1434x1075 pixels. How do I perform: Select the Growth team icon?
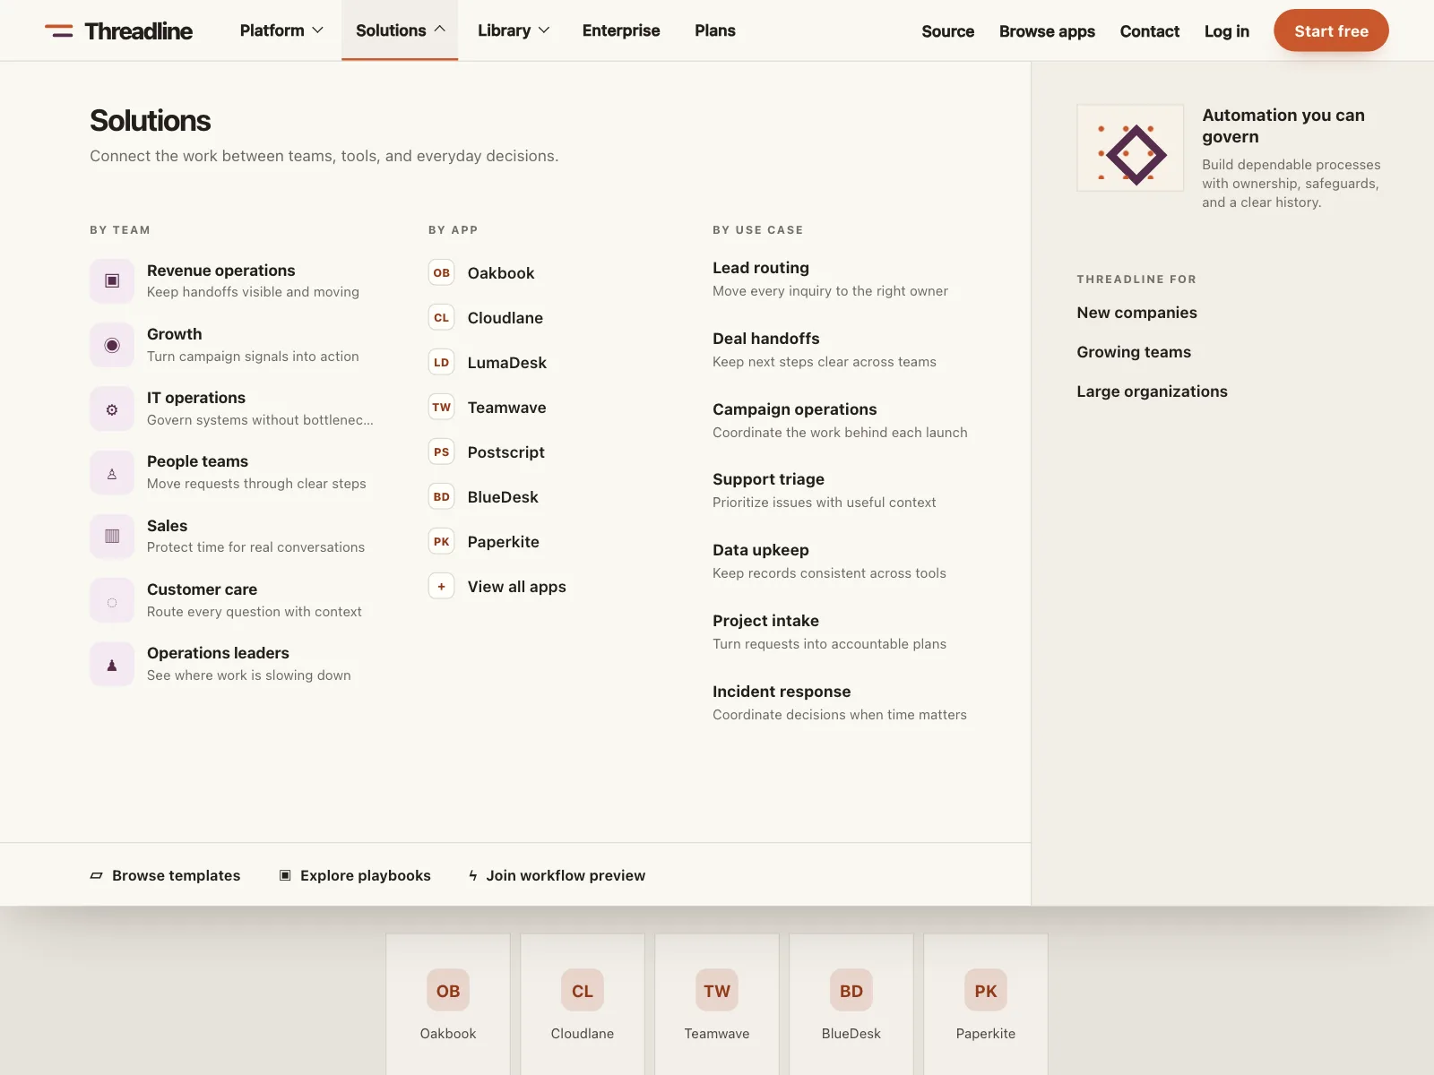point(112,345)
